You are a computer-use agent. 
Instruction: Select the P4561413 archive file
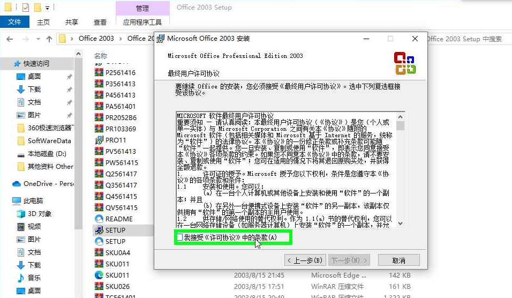point(120,95)
